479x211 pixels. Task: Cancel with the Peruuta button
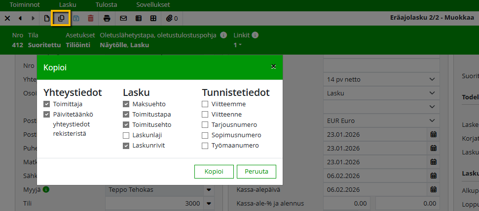[x=256, y=172]
